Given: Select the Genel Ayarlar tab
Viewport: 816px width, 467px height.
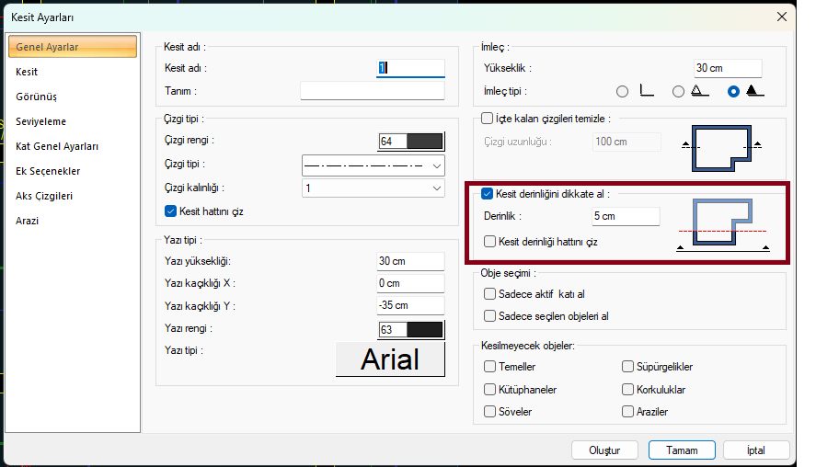Looking at the screenshot, I should pyautogui.click(x=73, y=47).
